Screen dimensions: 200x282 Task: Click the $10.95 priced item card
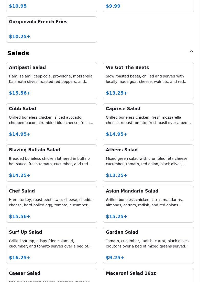(51, 6)
